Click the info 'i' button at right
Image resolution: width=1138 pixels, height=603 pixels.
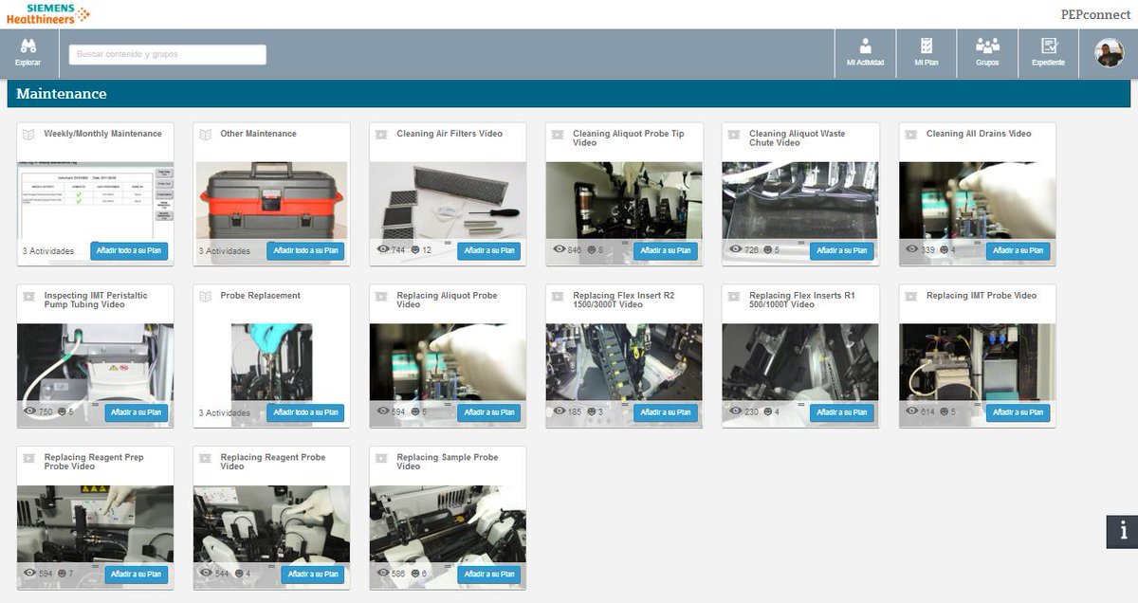pos(1122,532)
